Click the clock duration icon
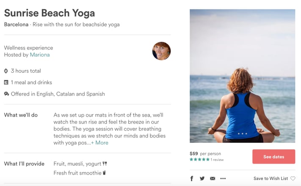The width and height of the screenshot is (301, 186). [x=6, y=71]
